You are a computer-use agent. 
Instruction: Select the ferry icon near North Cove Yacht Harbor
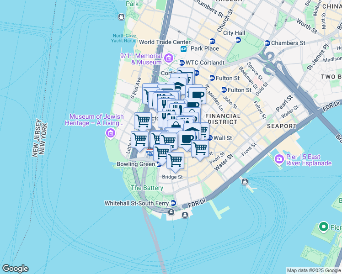point(121,16)
